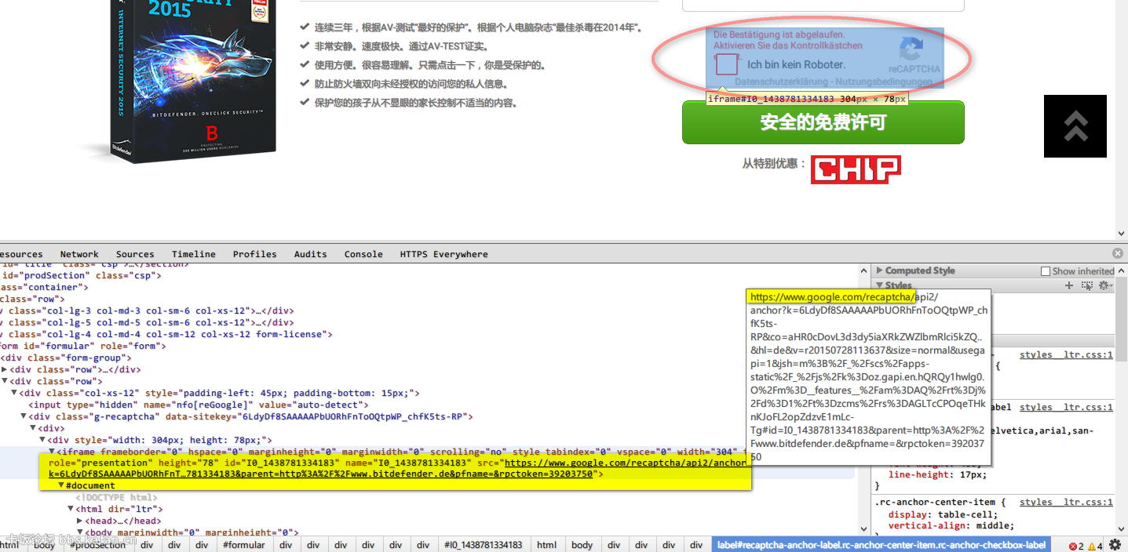The height and width of the screenshot is (552, 1128).
Task: Select #prodSection in the breadcrumb bar
Action: coord(97,545)
